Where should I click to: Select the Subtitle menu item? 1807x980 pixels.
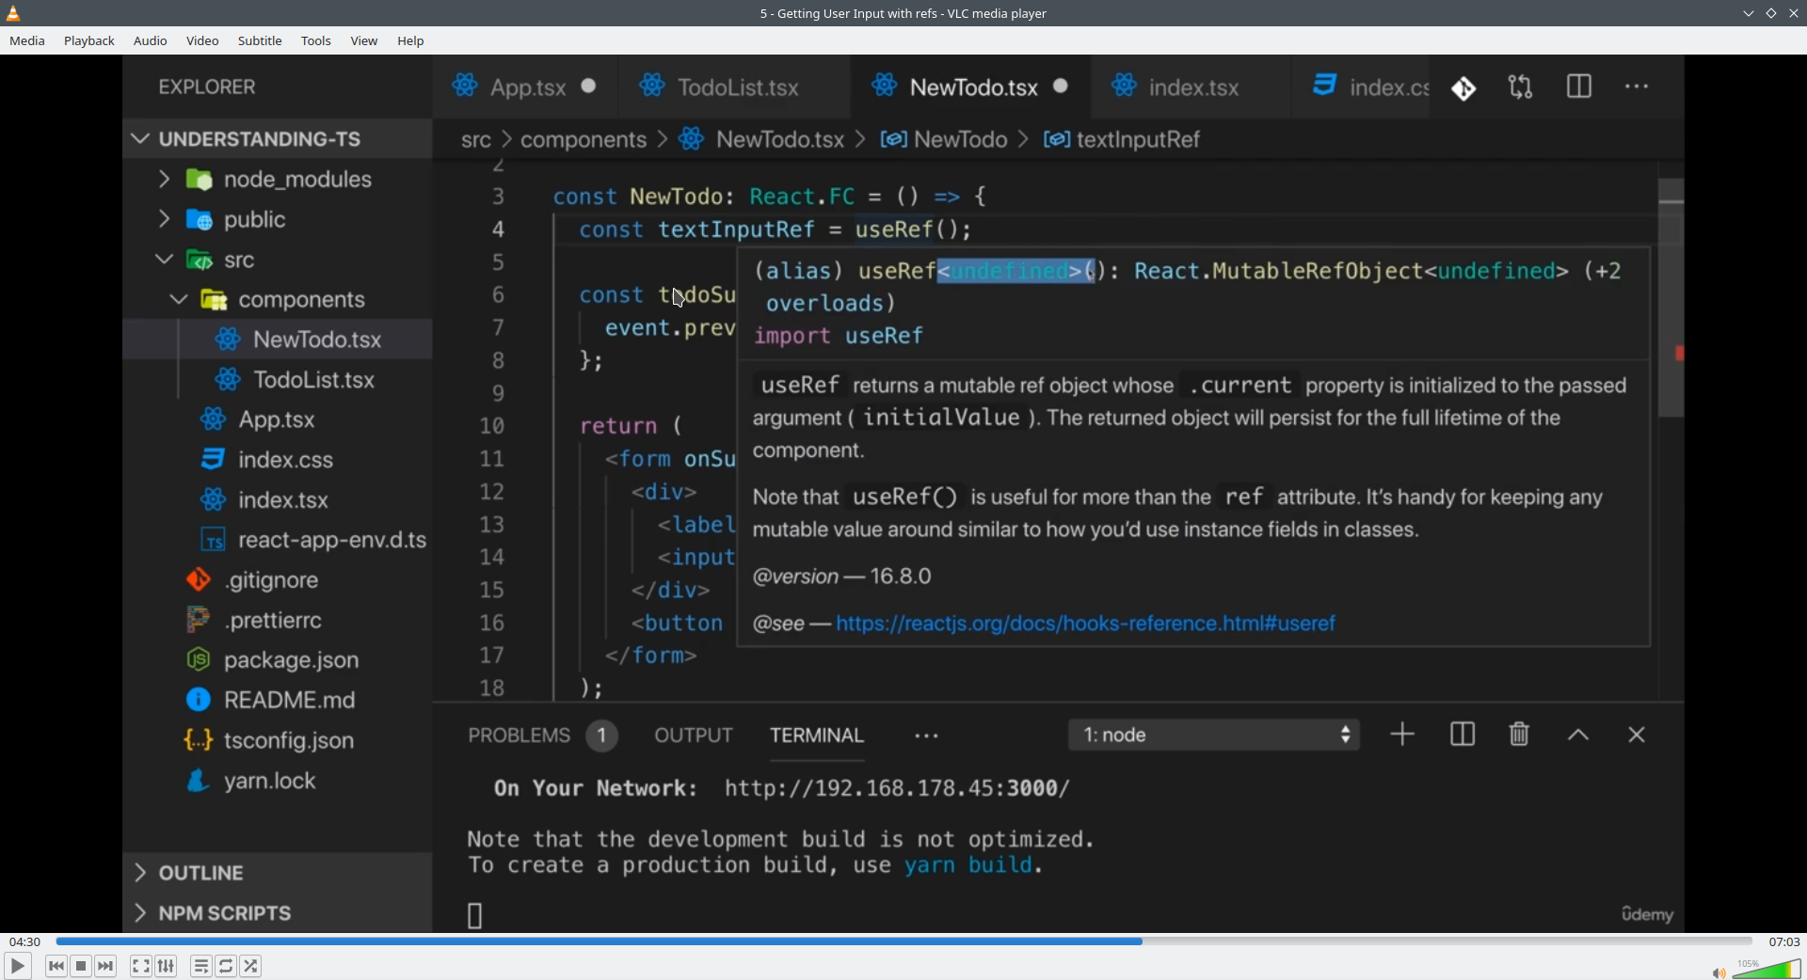click(260, 41)
